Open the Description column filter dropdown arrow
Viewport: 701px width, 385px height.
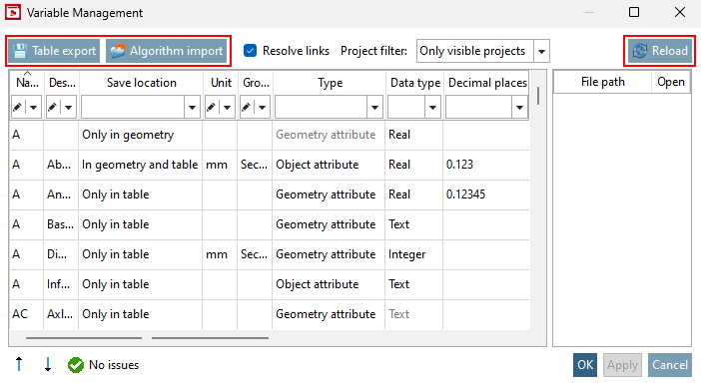pyautogui.click(x=68, y=107)
